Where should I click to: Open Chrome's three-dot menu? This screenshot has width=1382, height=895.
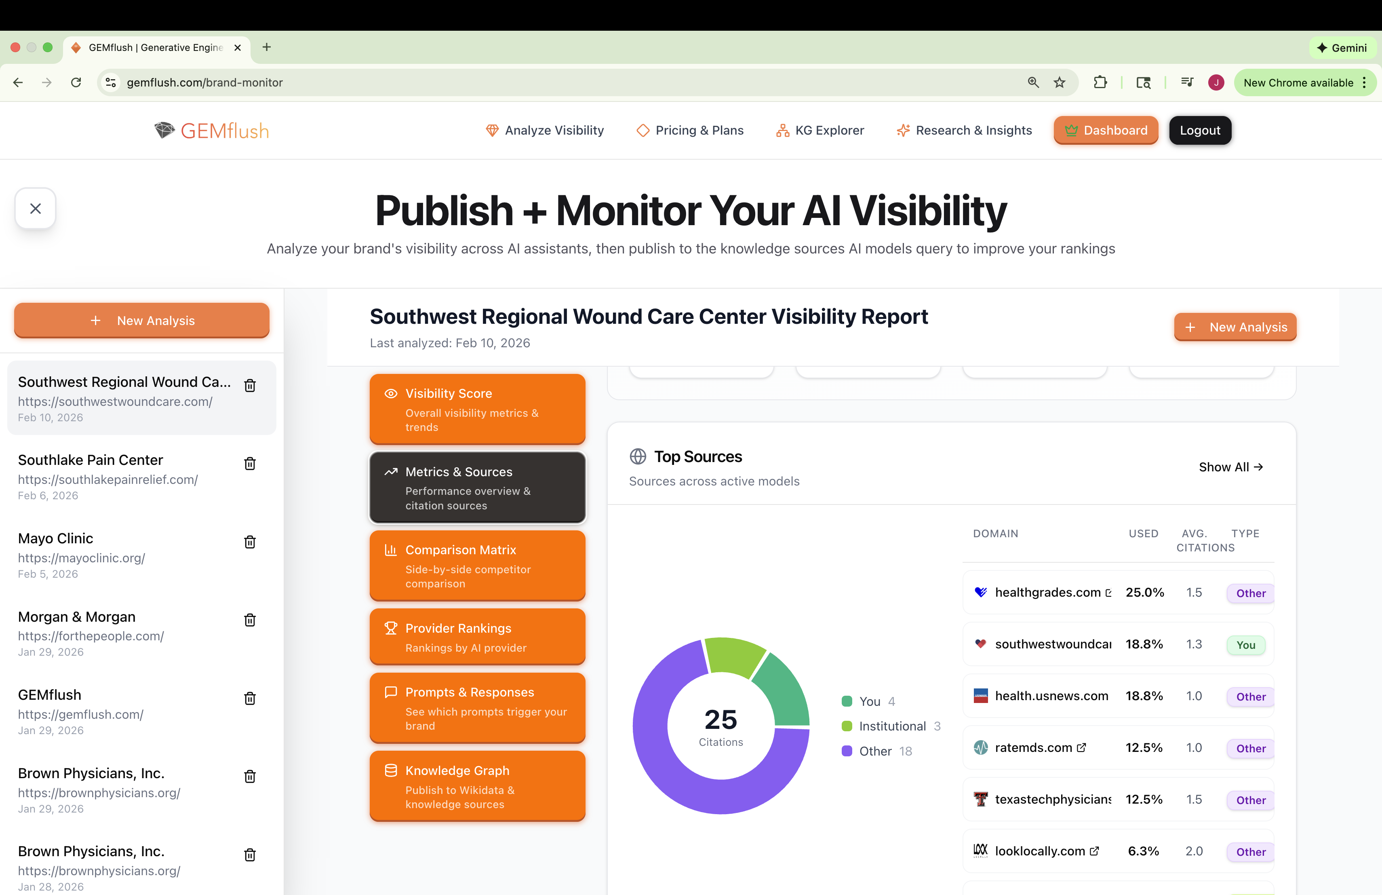(1364, 82)
